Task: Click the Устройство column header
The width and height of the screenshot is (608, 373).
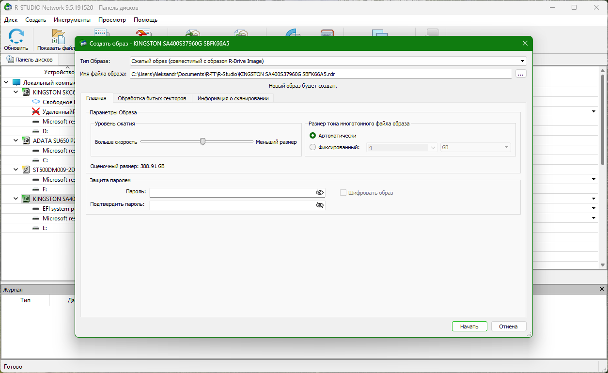Action: tap(59, 72)
